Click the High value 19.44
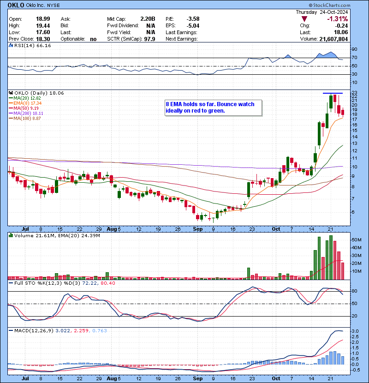369x383 pixels. (43, 26)
